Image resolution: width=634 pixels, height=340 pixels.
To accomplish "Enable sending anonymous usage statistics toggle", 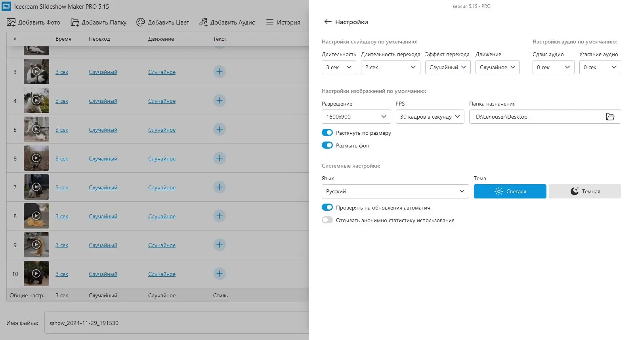I will click(327, 220).
